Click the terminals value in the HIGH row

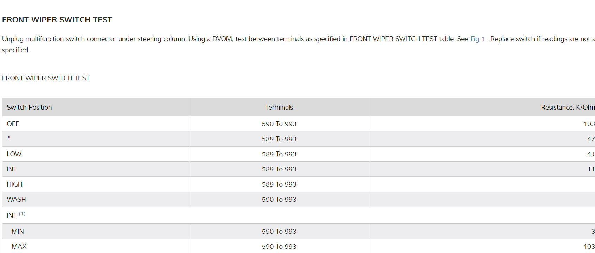tap(279, 184)
